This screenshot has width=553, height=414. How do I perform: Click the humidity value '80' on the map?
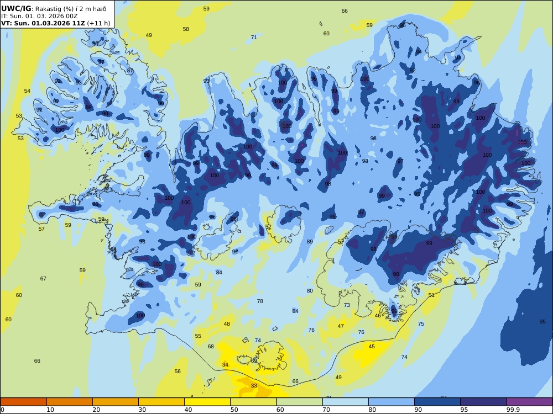(x=310, y=291)
